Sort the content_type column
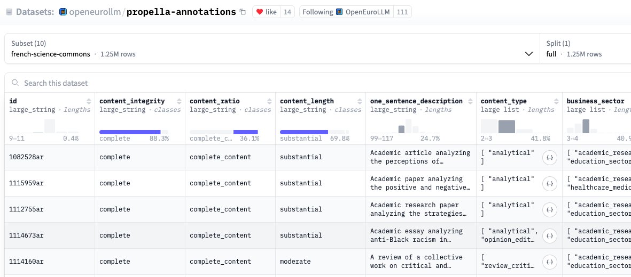This screenshot has width=631, height=277. click(x=556, y=101)
